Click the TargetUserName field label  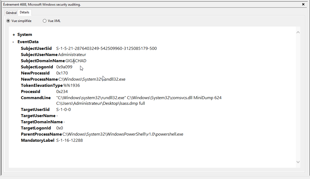38,116
